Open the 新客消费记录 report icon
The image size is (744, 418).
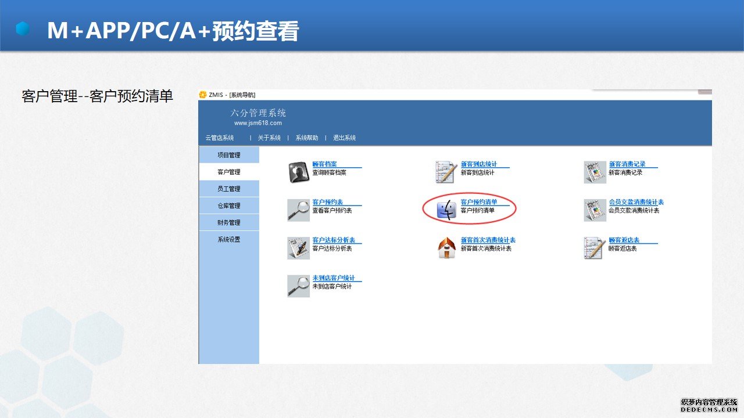[x=595, y=172]
